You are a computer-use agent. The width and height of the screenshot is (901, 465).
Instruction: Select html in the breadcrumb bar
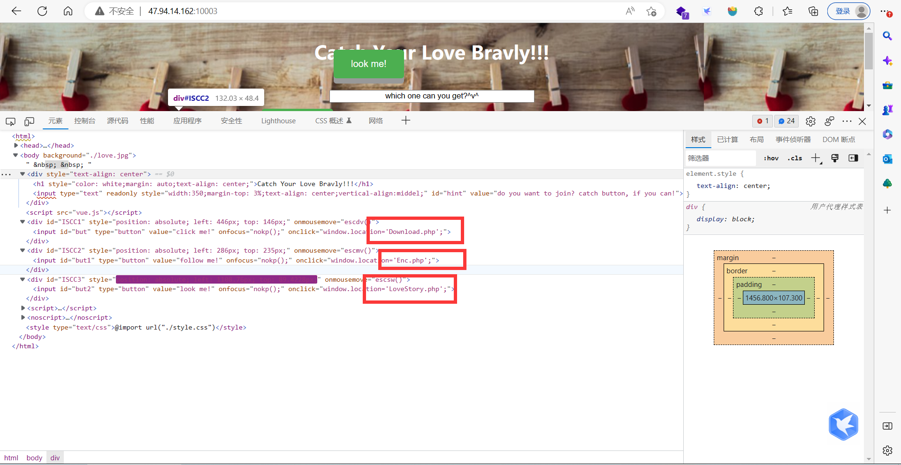(11, 458)
